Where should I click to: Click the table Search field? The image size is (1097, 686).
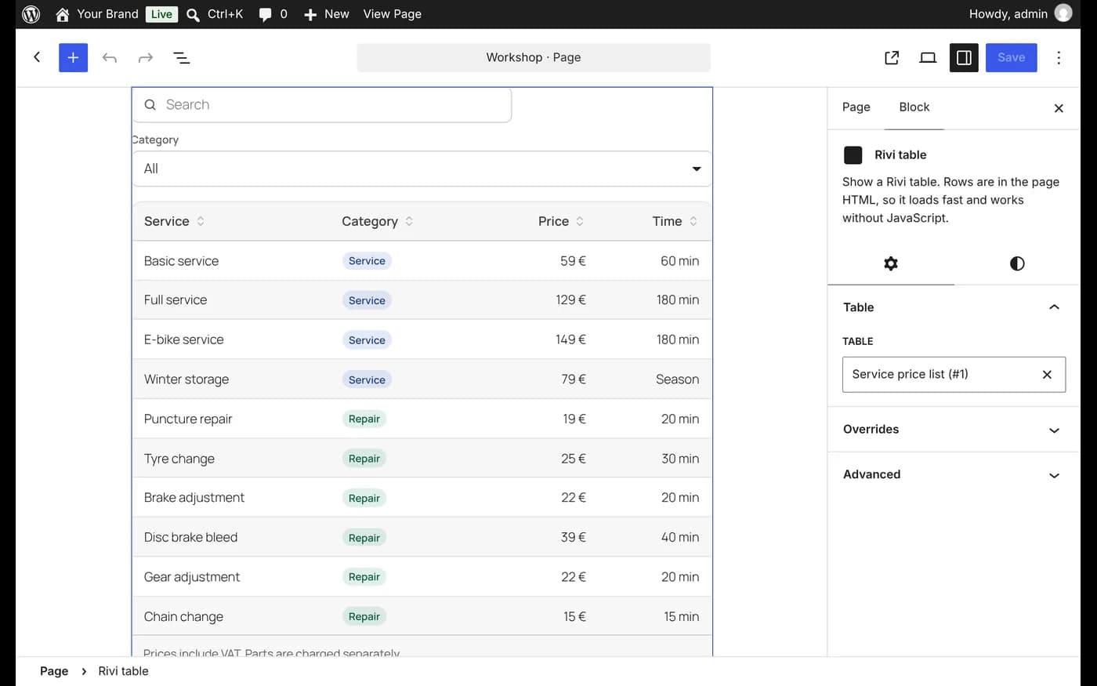tap(322, 105)
